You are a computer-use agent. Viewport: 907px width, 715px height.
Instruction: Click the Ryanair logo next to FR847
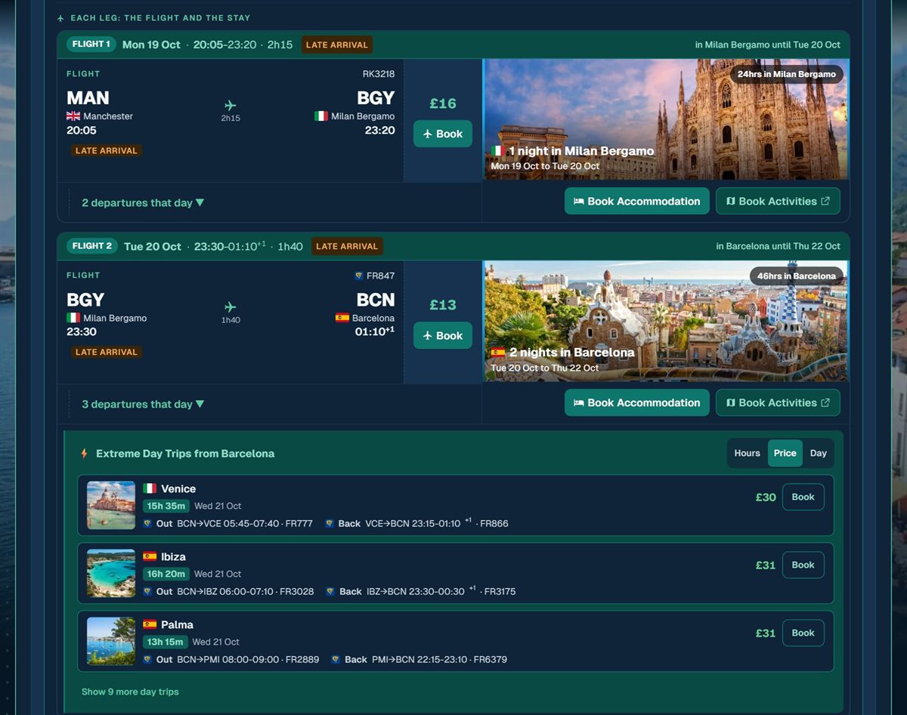(359, 276)
